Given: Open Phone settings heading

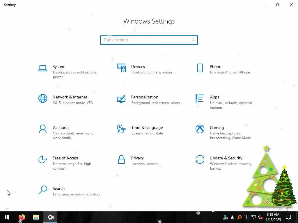Looking at the screenshot, I should (215, 66).
